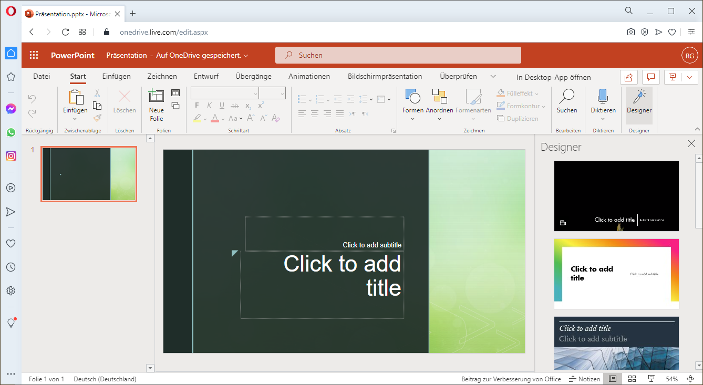
Task: Expand more ribbon tabs chevron
Action: pyautogui.click(x=493, y=77)
